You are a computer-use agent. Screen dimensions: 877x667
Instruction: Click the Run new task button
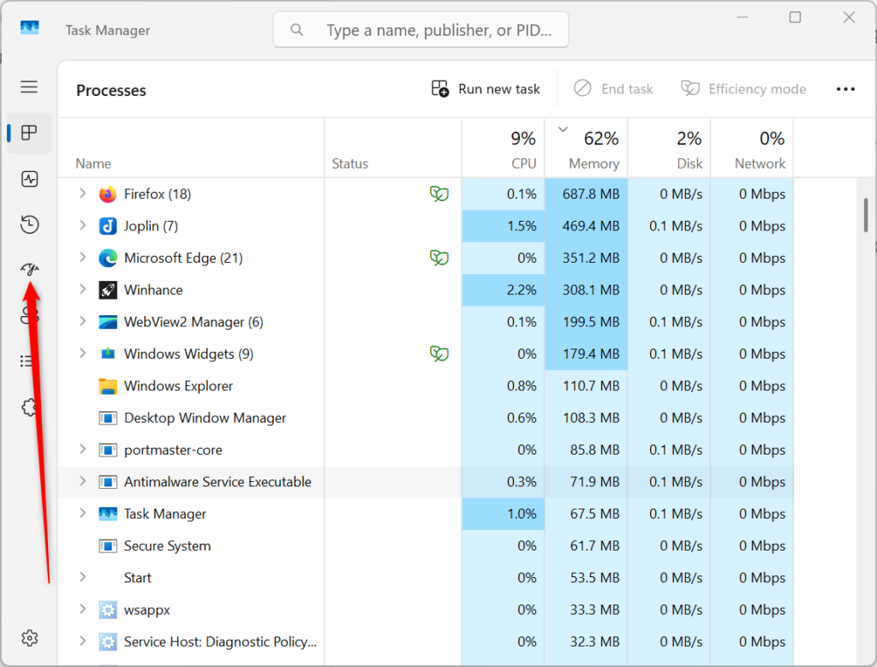tap(485, 88)
